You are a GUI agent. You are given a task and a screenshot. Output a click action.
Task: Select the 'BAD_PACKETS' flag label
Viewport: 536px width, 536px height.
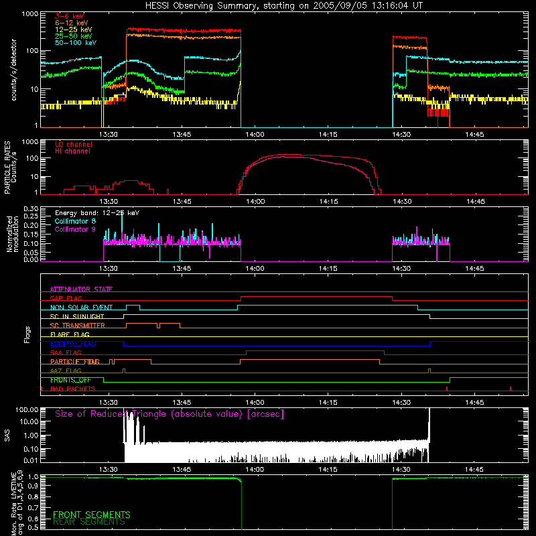(x=73, y=389)
